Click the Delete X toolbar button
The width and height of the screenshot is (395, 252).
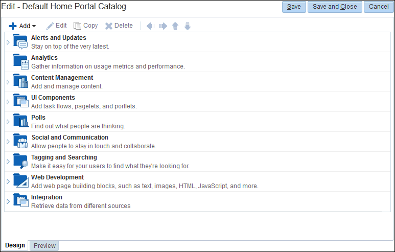pos(119,26)
